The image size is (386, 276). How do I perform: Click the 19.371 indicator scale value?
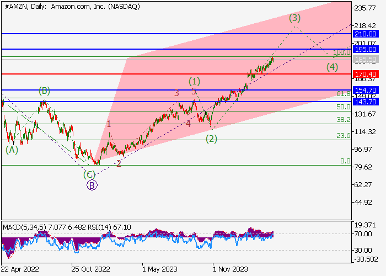pos(365,225)
